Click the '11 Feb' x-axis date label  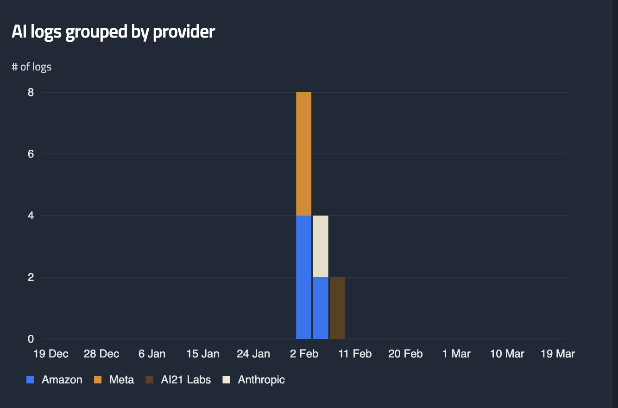[355, 354]
